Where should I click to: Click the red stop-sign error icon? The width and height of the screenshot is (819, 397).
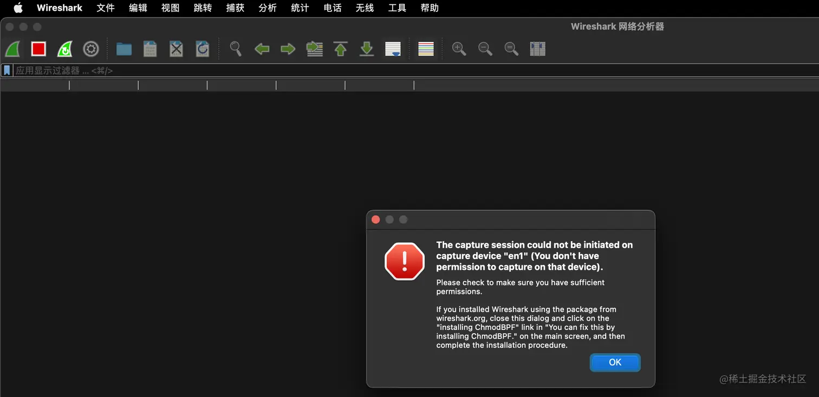405,261
